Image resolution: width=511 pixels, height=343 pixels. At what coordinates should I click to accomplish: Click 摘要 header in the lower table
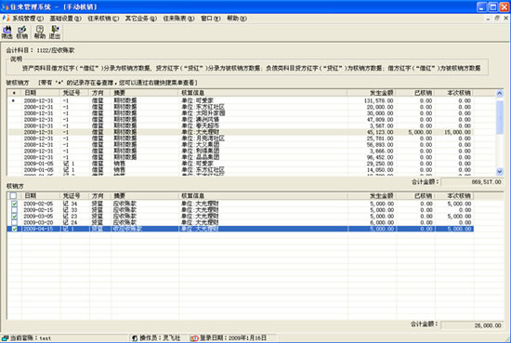(x=144, y=196)
